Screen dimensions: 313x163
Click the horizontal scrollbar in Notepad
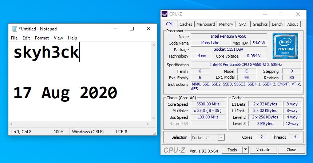tap(80, 124)
